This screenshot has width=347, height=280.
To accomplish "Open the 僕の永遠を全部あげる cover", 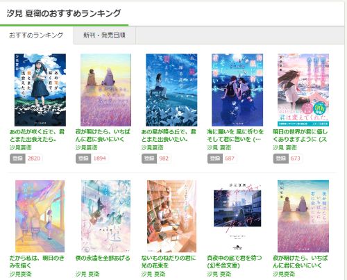I will 105,216.
